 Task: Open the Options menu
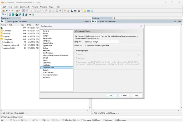[43, 7]
